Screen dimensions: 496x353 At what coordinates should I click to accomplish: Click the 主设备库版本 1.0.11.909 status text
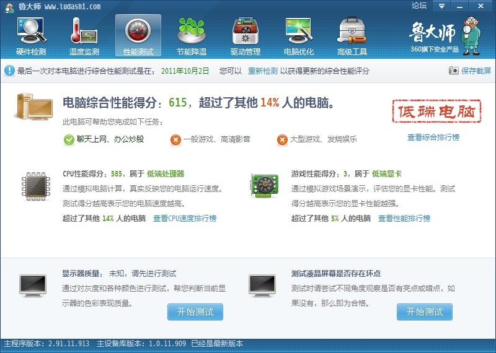[141, 344]
